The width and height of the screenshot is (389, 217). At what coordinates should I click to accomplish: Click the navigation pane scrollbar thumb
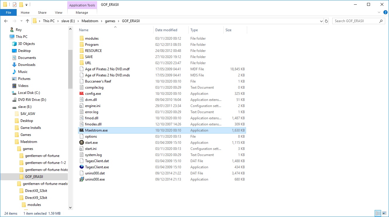click(70, 69)
